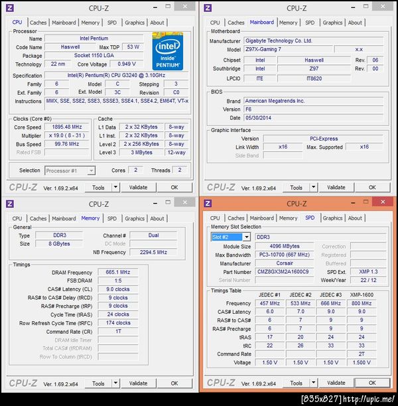Expand Tools dropdown arrow in CPU window

click(115, 187)
